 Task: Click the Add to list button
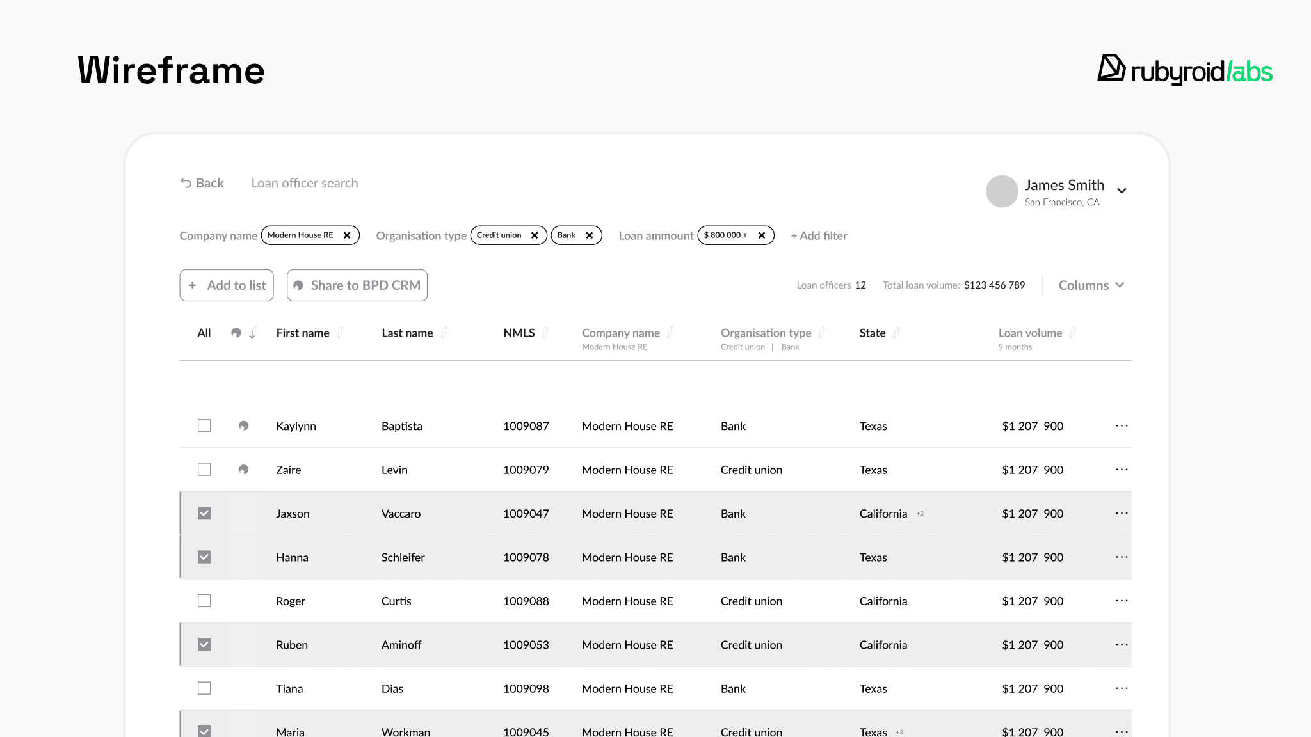coord(227,285)
